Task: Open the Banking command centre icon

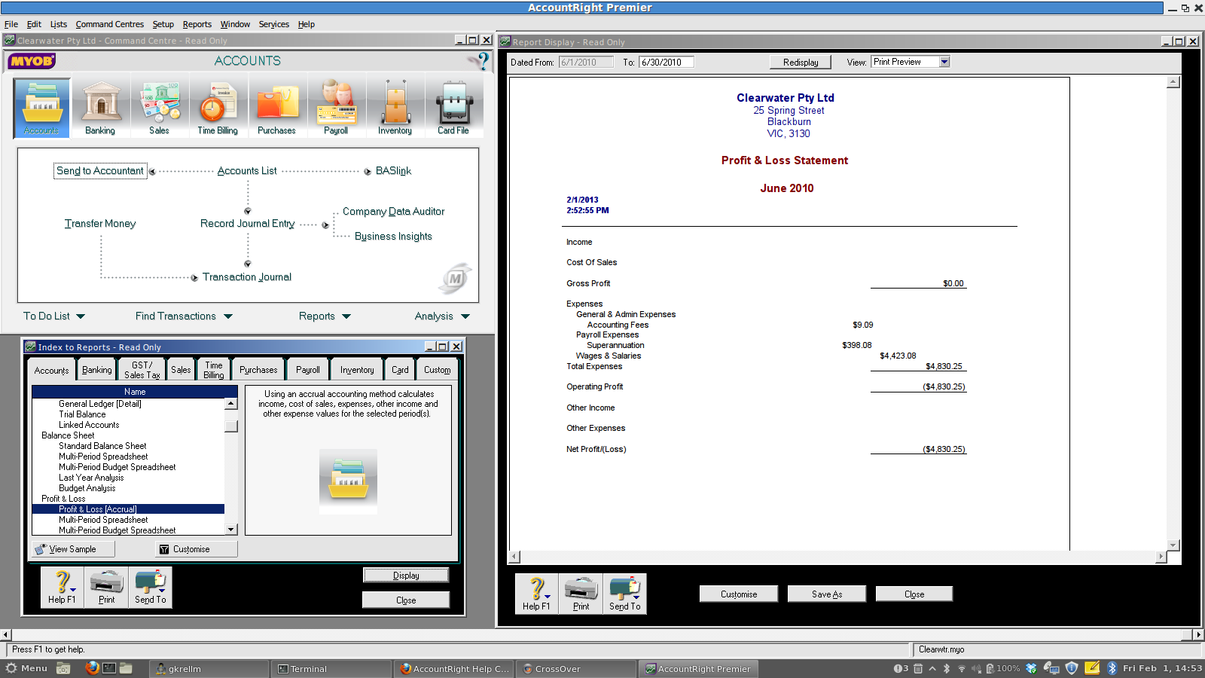Action: pos(100,108)
